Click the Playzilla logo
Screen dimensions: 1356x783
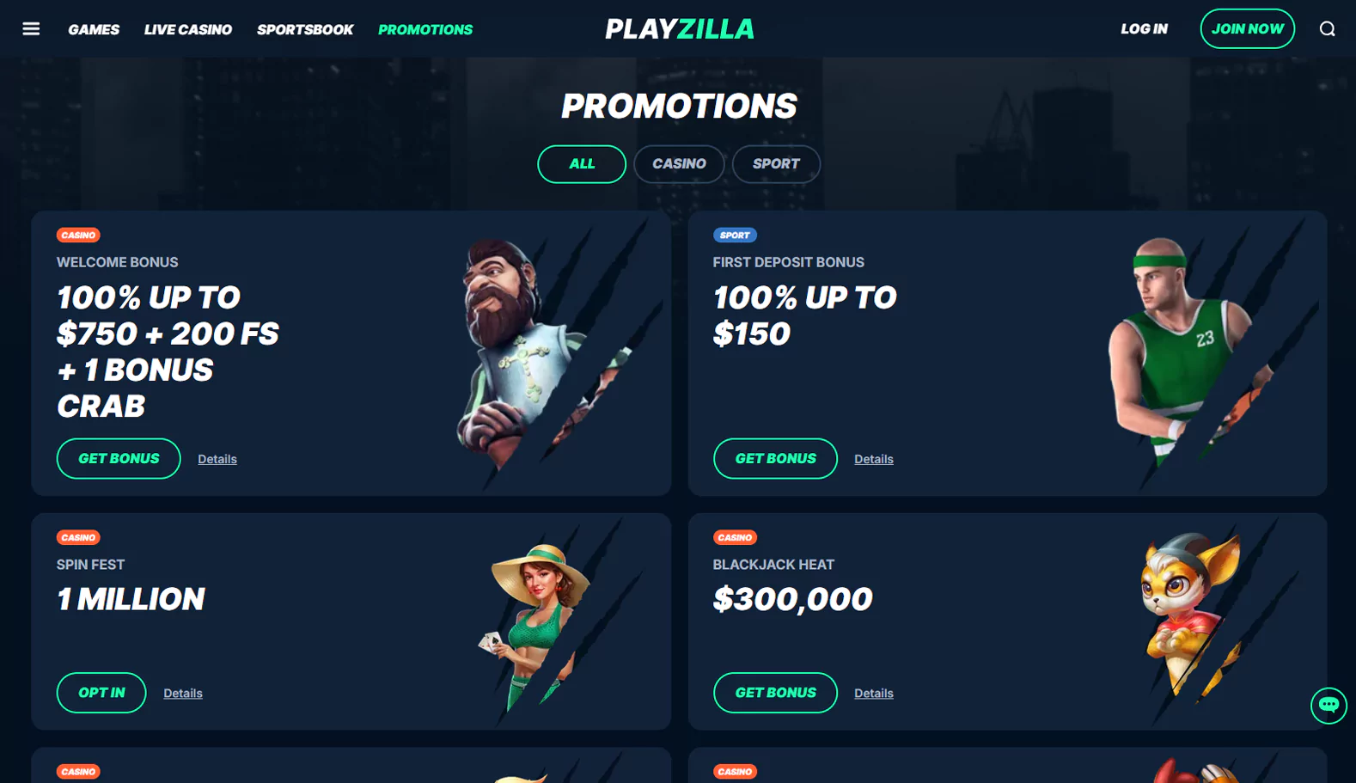[679, 29]
